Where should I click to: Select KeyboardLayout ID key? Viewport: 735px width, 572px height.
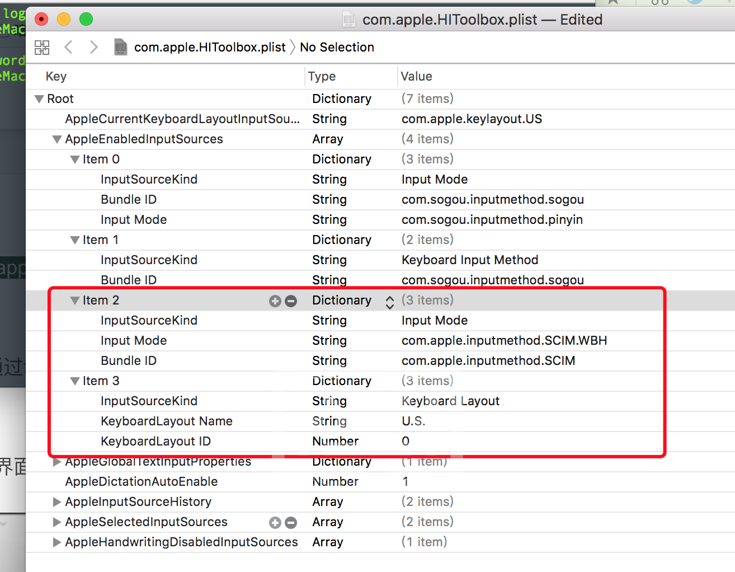coord(156,441)
